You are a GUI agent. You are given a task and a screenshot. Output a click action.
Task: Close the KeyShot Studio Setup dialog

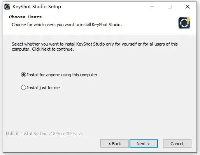(x=188, y=7)
